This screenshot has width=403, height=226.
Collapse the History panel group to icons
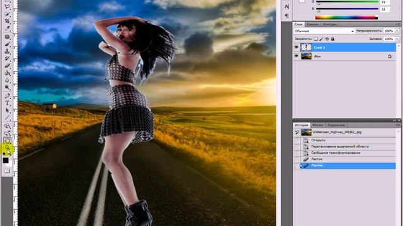(395, 120)
